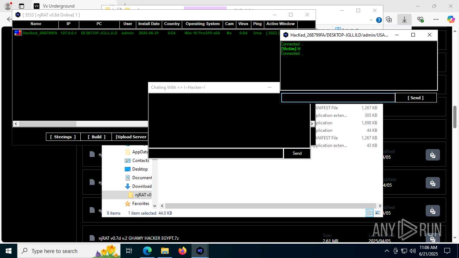Viewport: 459px width, 258px height.
Task: Switch Explorer to details view
Action: [x=370, y=213]
